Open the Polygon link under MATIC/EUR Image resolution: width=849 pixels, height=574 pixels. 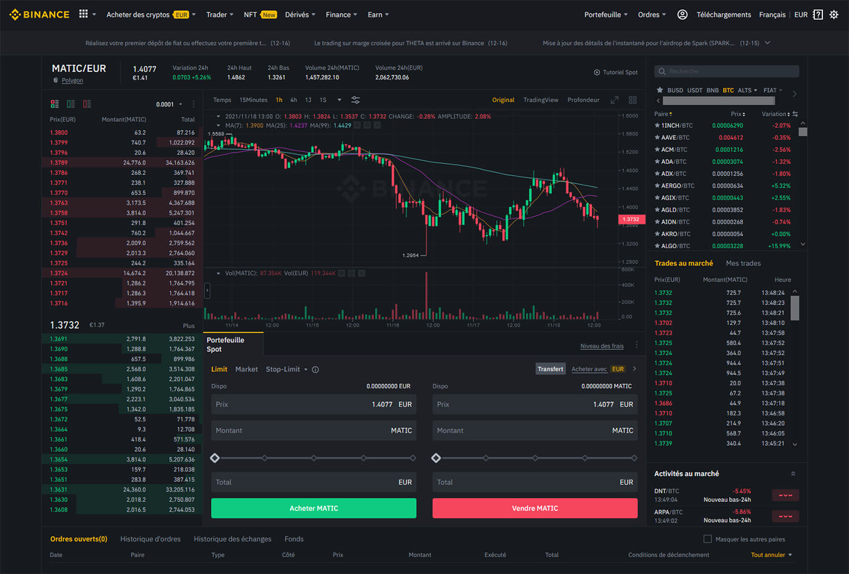point(72,81)
